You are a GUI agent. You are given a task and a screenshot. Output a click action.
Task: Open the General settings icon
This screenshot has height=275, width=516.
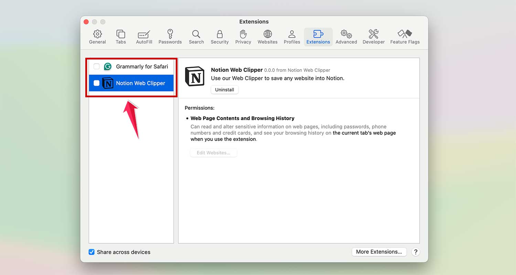97,36
